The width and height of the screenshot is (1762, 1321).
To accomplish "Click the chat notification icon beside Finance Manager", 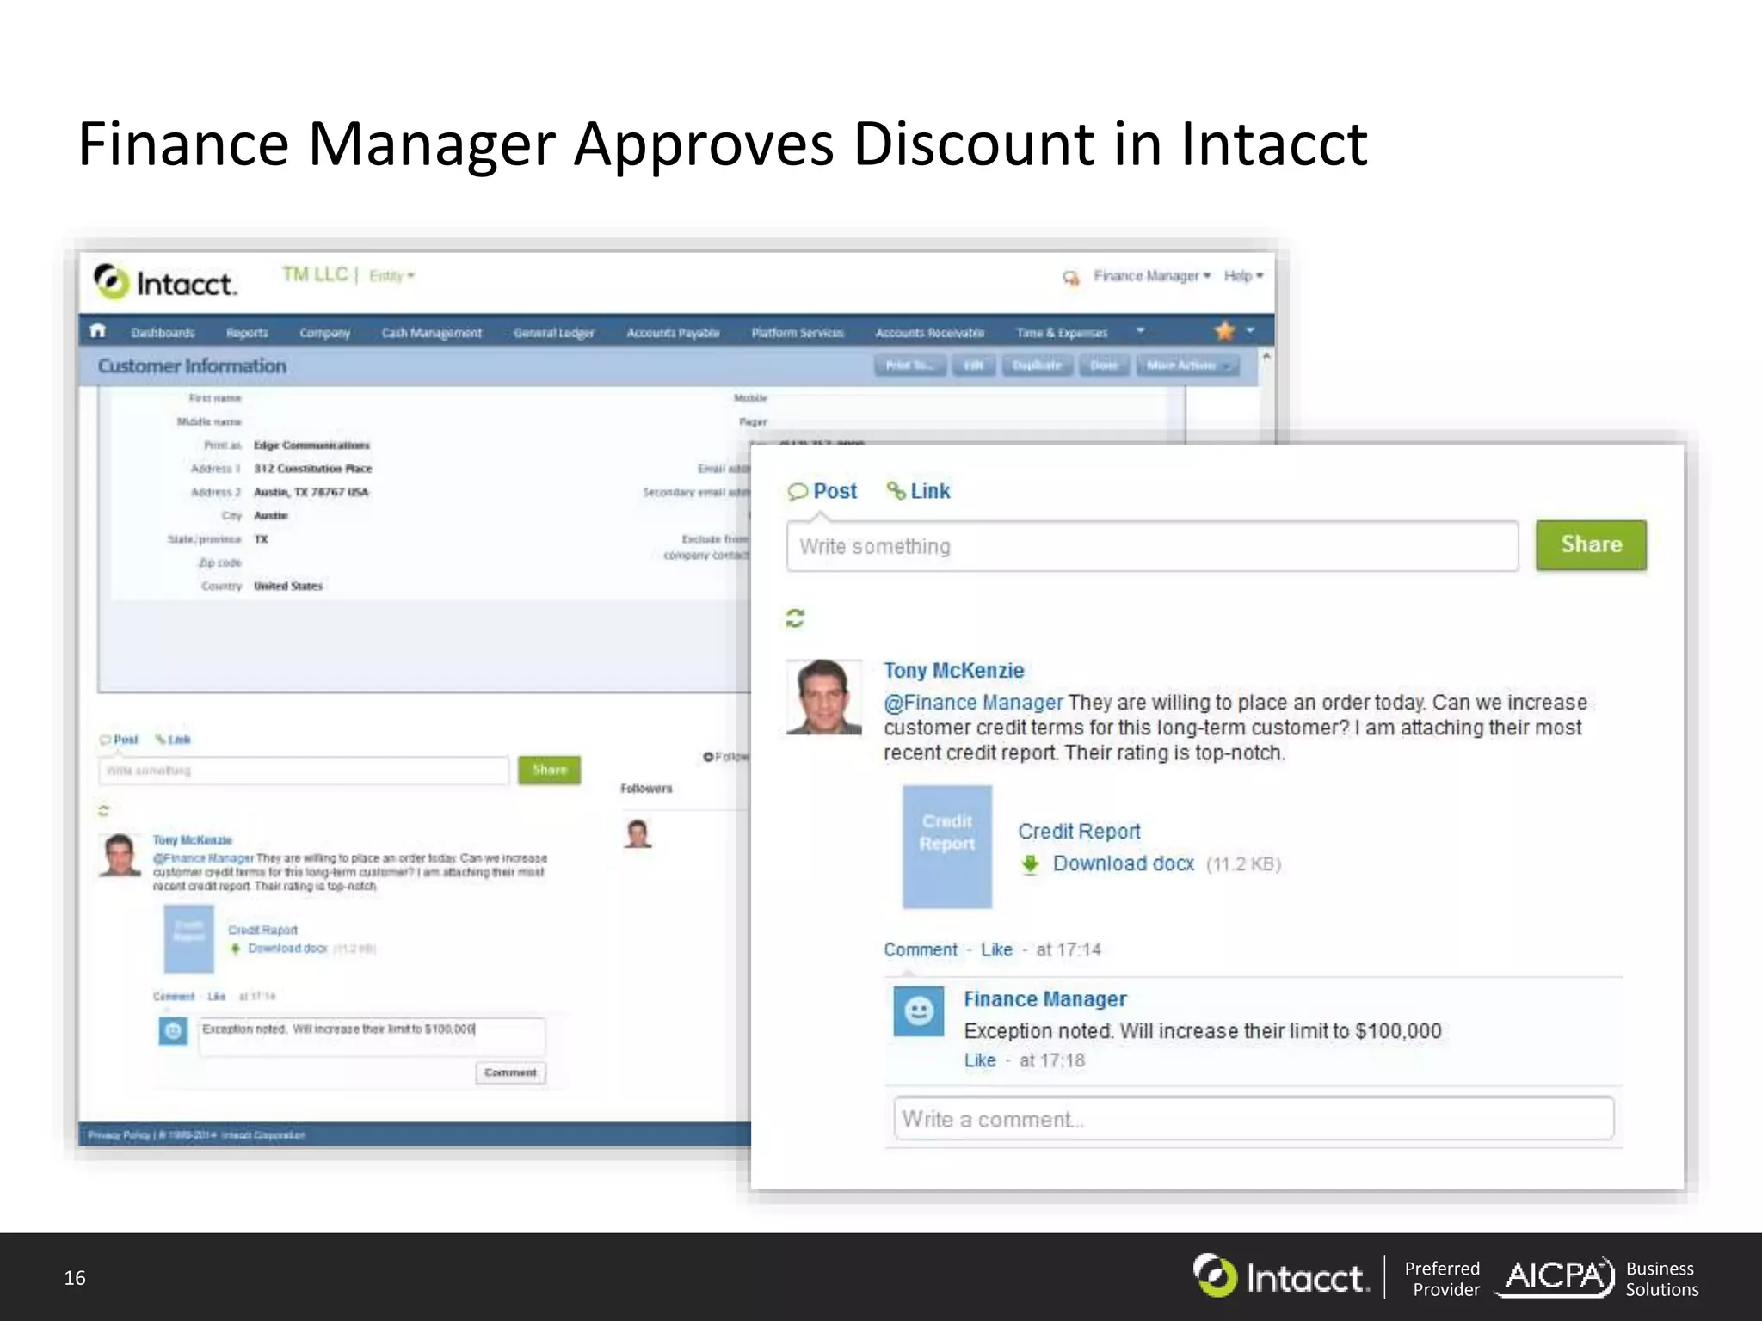I will pos(1071,277).
